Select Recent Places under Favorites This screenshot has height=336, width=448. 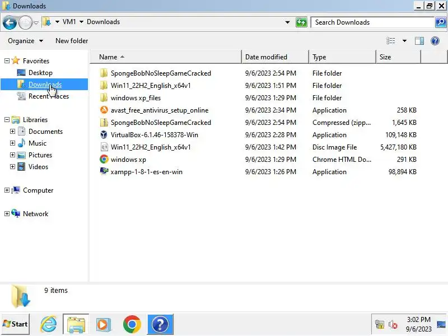(x=49, y=96)
